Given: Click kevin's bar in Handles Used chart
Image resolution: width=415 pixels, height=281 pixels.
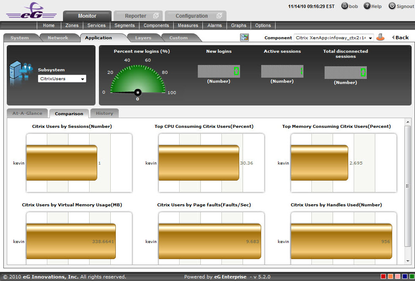Looking at the screenshot, I should point(341,241).
